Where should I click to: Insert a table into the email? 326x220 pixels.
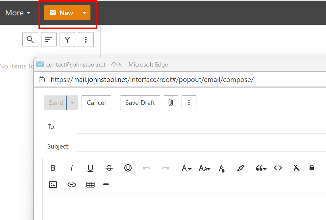coord(90,185)
